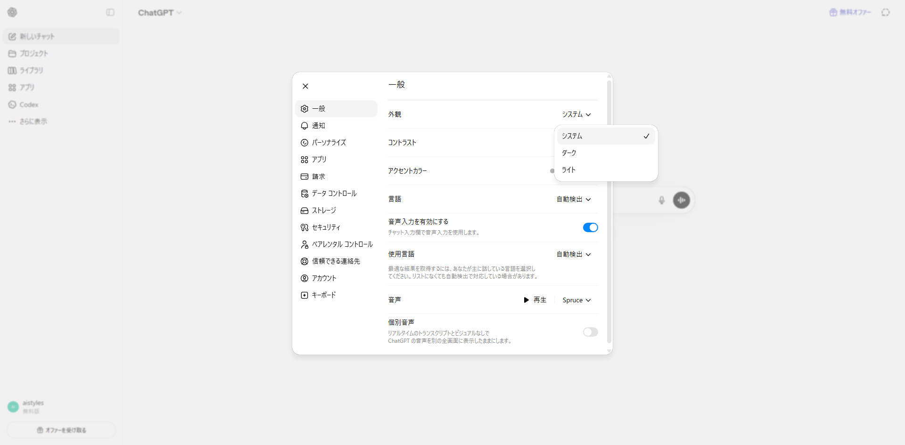Open the アプリ settings tab
Image resolution: width=905 pixels, height=445 pixels.
336,160
